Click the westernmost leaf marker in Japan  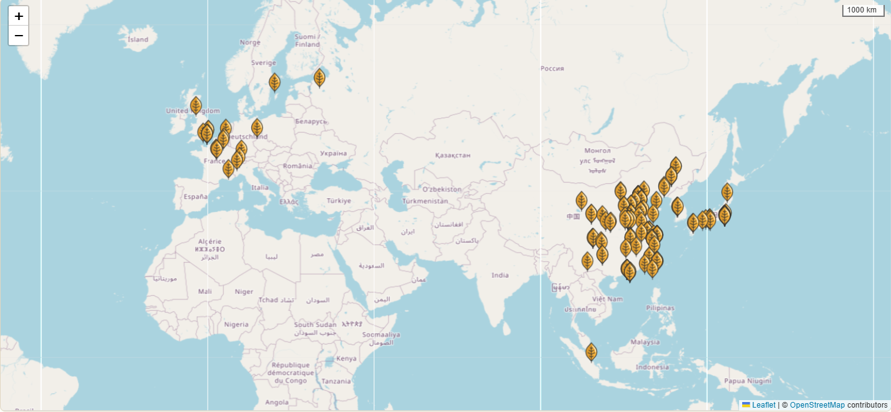[693, 223]
